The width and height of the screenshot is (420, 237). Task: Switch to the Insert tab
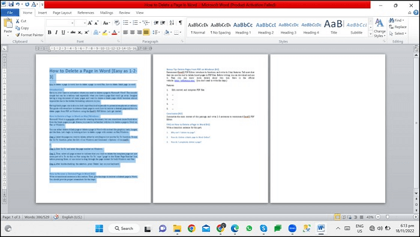tap(43, 13)
